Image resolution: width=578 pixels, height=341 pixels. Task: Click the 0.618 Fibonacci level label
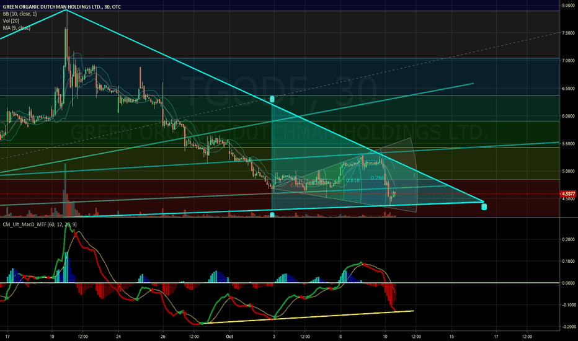[353, 180]
